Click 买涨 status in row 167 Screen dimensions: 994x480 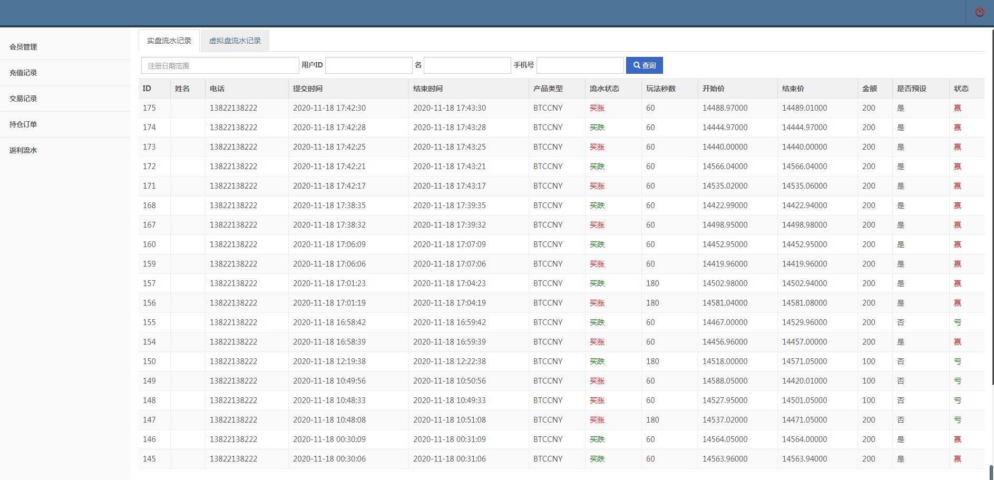pos(597,225)
